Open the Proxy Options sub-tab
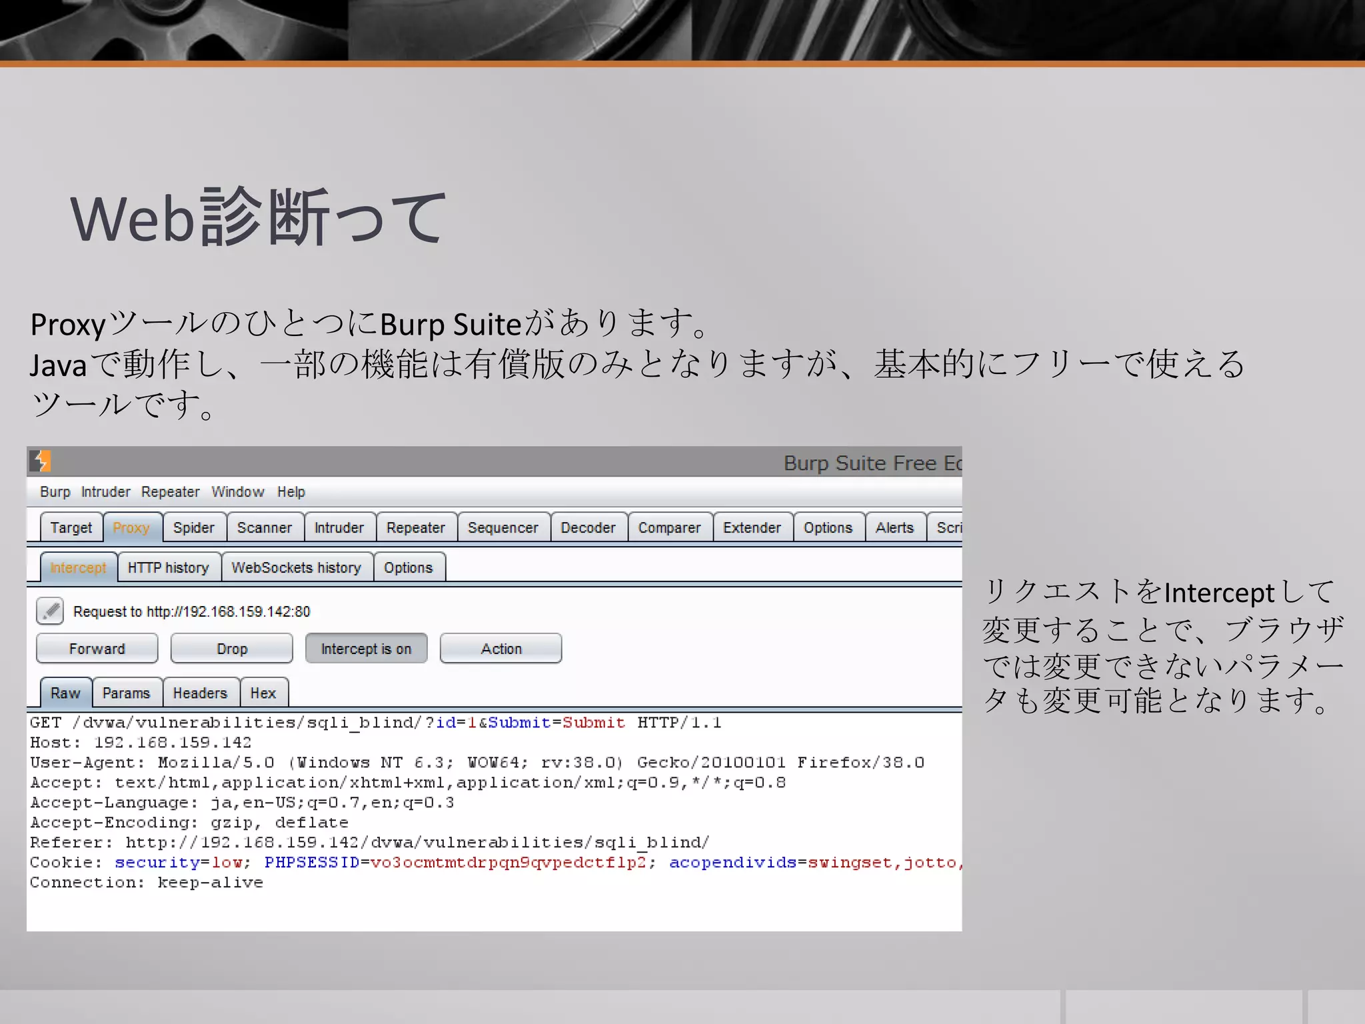This screenshot has width=1365, height=1024. (409, 567)
